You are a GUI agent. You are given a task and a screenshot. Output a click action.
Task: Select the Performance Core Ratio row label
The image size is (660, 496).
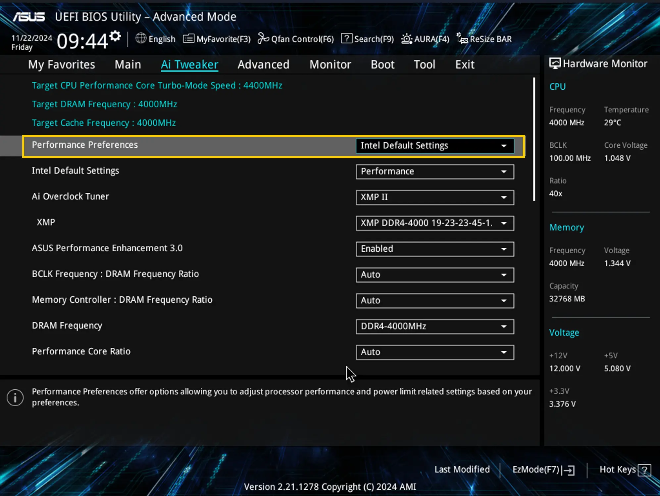pos(81,351)
